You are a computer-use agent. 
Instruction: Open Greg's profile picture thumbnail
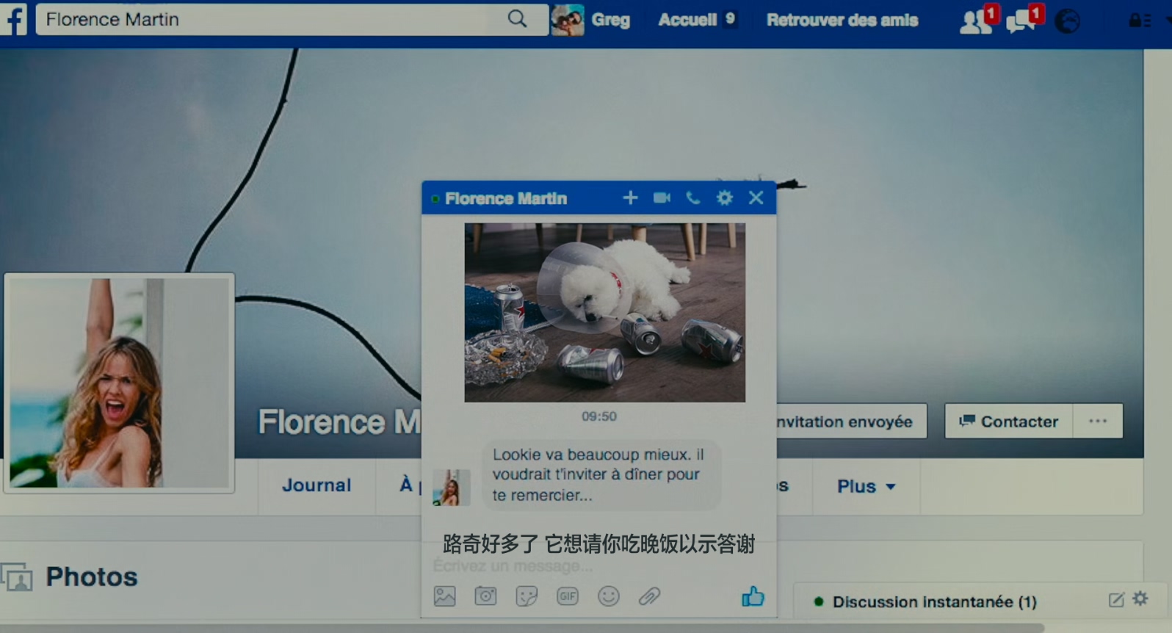(568, 20)
